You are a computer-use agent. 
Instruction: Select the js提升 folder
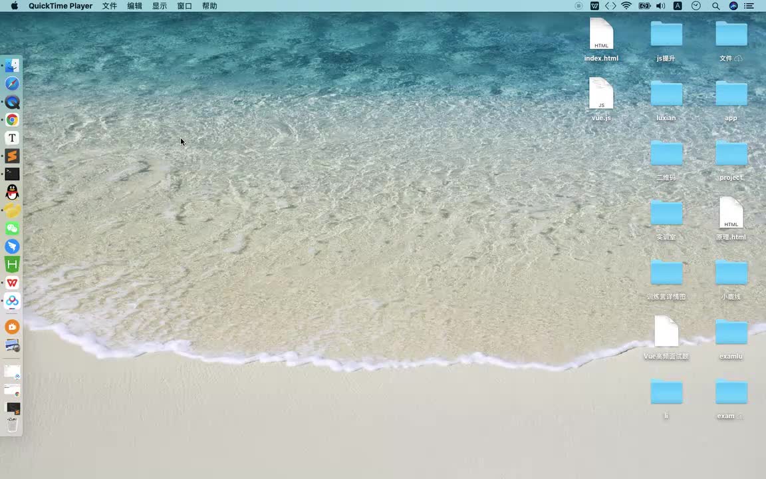[x=666, y=40]
